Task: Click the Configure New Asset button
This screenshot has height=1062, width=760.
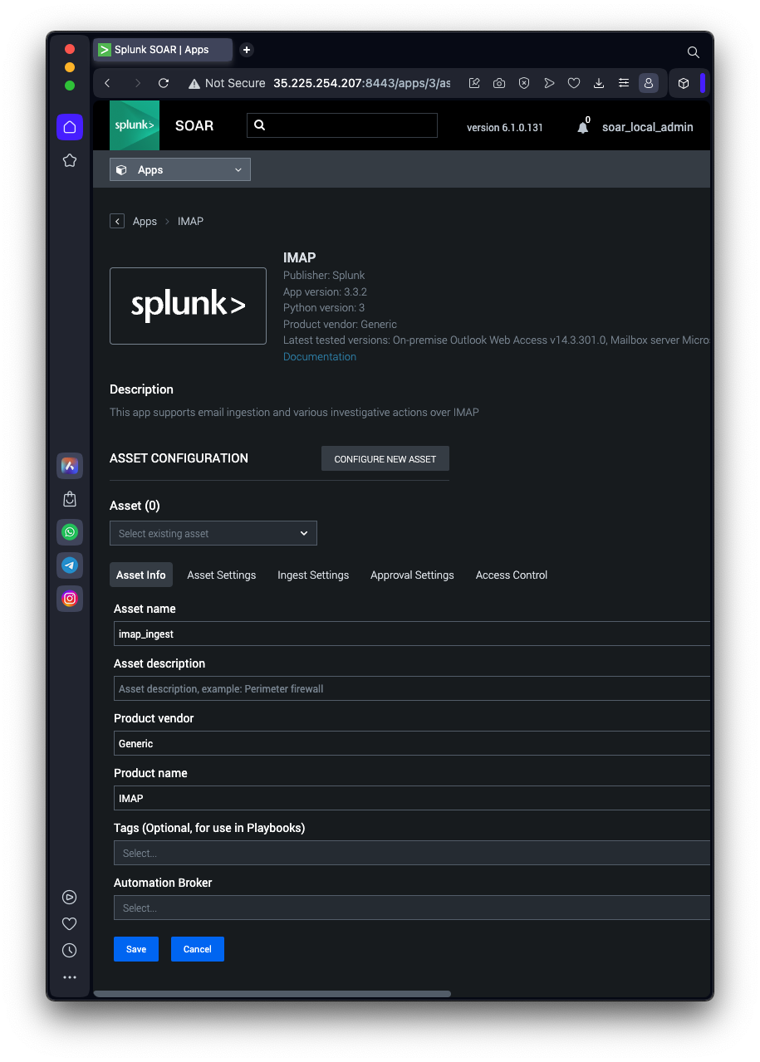Action: click(x=385, y=459)
